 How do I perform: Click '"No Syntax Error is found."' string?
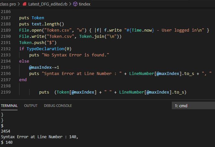[x=75, y=55]
